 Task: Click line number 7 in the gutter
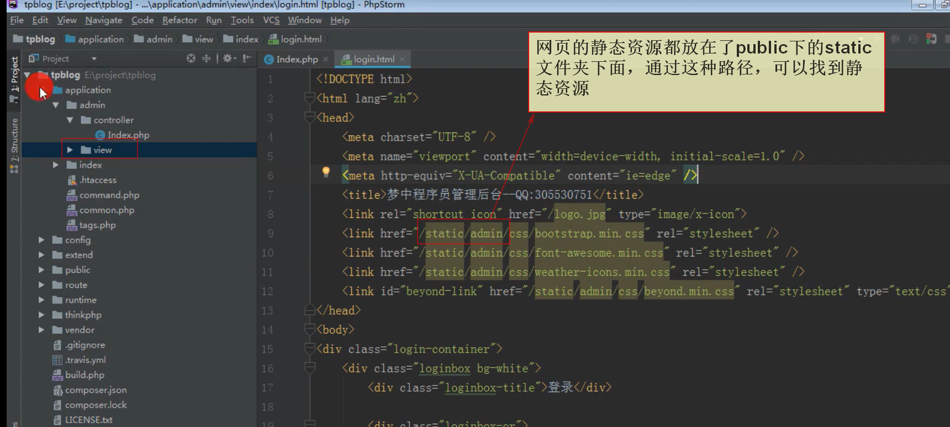pos(270,195)
